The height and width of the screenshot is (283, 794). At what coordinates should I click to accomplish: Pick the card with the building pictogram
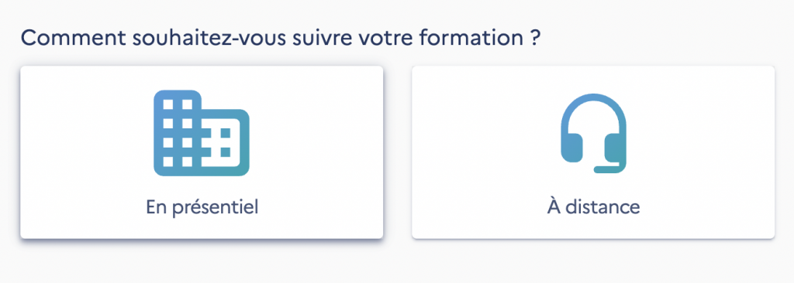202,152
